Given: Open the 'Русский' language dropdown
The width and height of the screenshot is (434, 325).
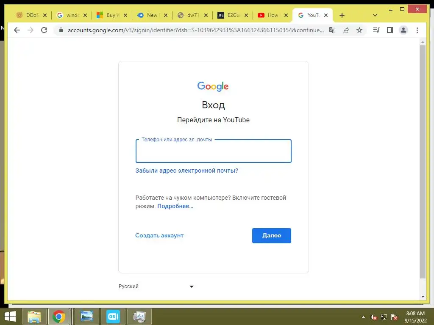Looking at the screenshot, I should click(x=156, y=286).
